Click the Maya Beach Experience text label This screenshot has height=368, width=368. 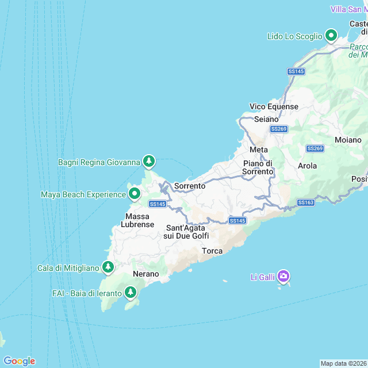83,194
